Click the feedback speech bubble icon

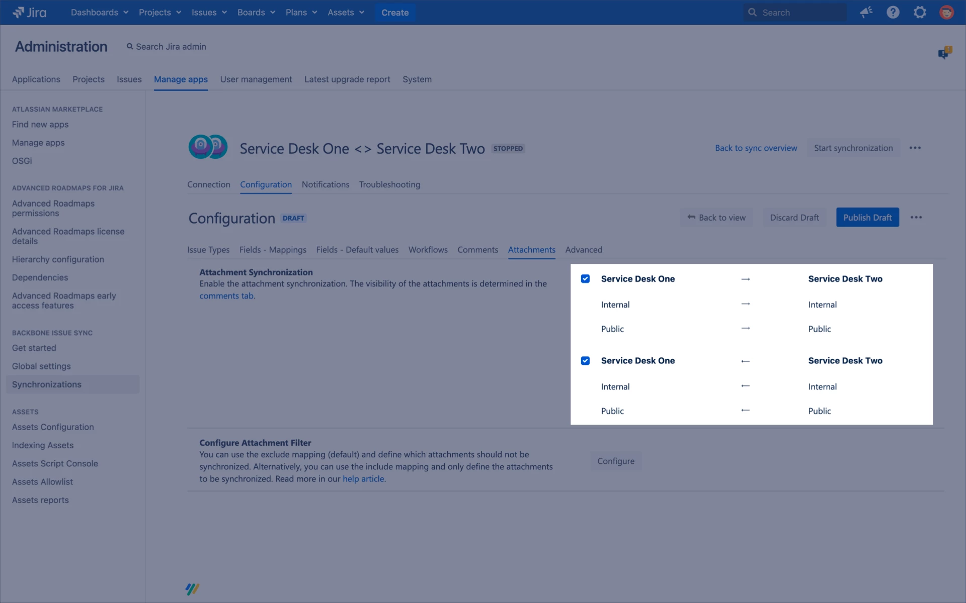[x=944, y=53]
